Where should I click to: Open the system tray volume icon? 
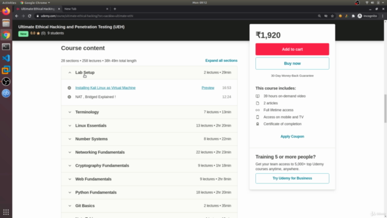[372, 2]
